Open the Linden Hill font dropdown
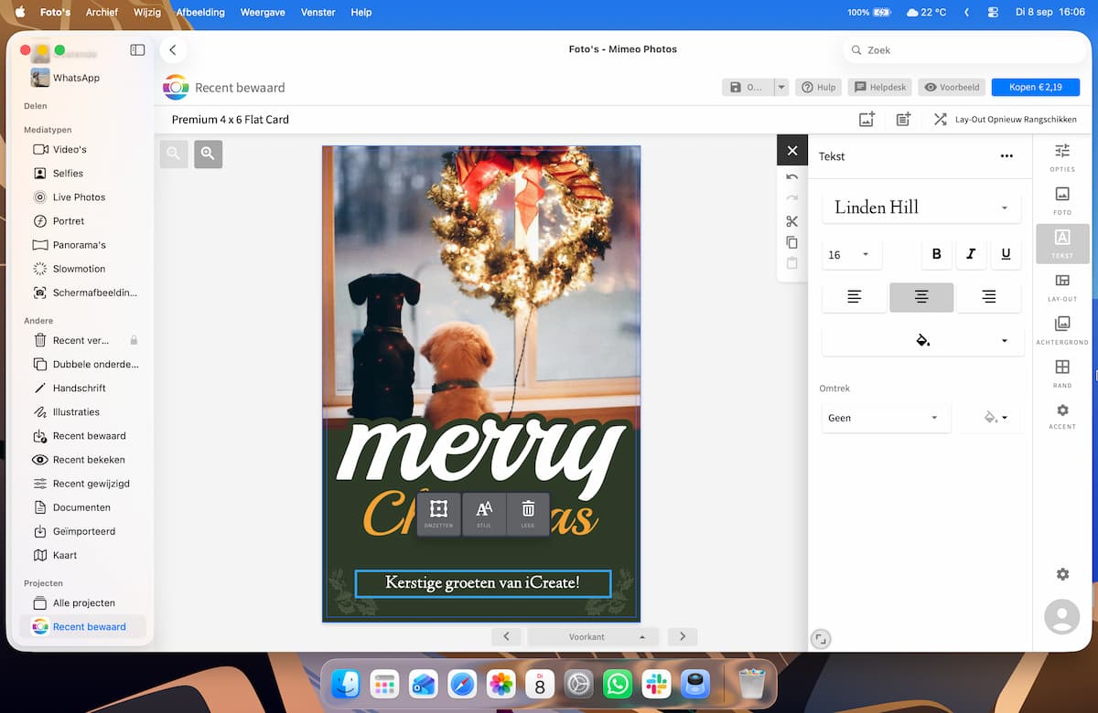Image resolution: width=1098 pixels, height=713 pixels. click(x=921, y=208)
